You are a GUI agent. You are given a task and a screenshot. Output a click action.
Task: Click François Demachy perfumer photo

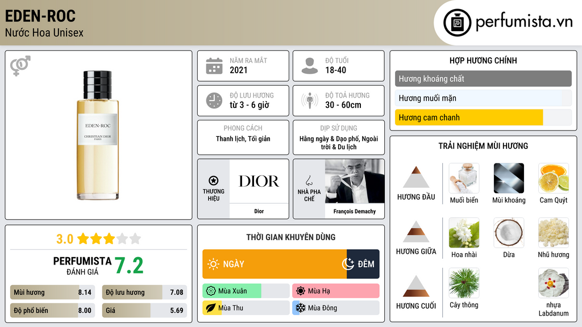click(355, 181)
